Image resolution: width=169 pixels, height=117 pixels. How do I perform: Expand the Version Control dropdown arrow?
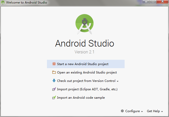pos(117,81)
